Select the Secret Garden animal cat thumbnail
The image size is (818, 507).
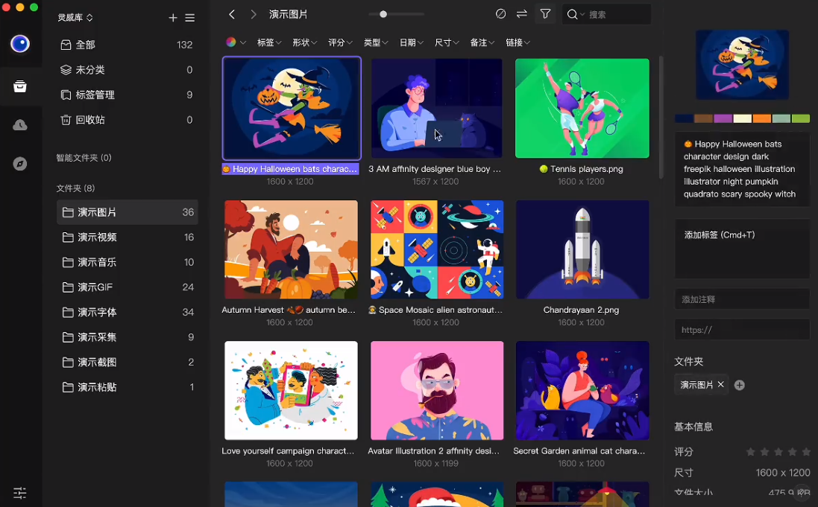pyautogui.click(x=582, y=391)
